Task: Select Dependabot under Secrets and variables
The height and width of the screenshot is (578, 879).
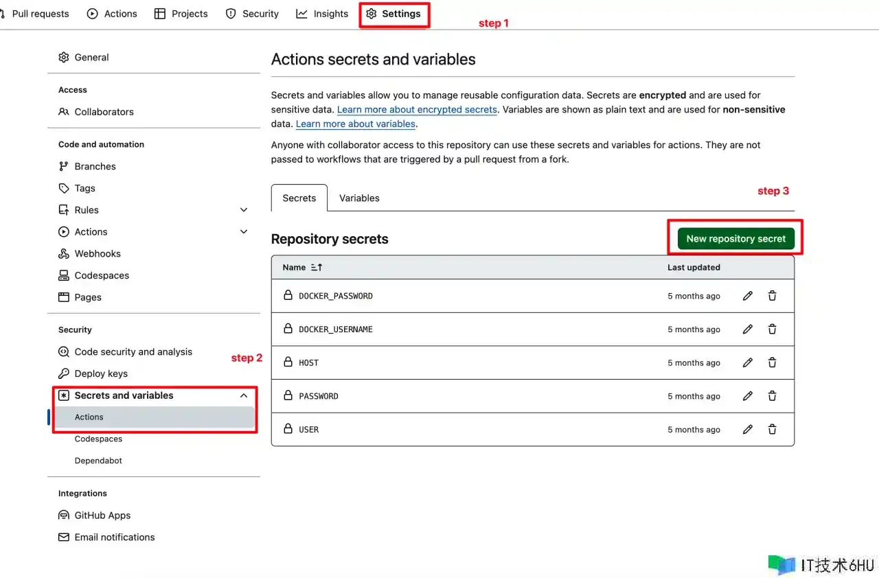Action: pyautogui.click(x=98, y=461)
